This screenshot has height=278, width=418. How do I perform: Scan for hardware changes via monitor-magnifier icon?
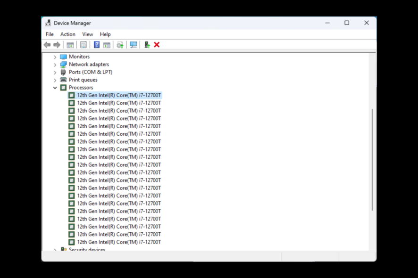(x=134, y=45)
